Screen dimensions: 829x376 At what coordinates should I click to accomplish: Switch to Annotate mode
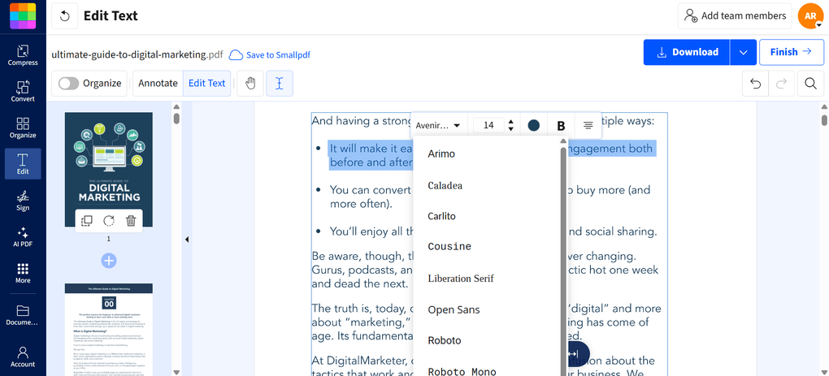158,84
